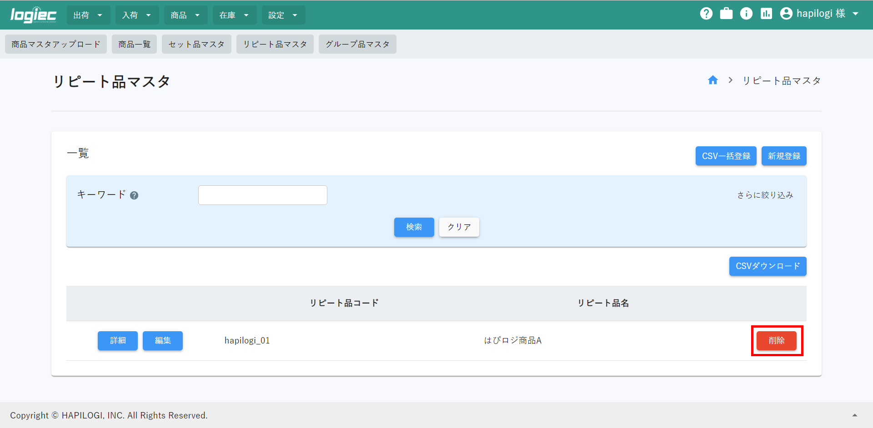Open セット品マスタ tab
Image resolution: width=873 pixels, height=428 pixels.
(x=196, y=44)
